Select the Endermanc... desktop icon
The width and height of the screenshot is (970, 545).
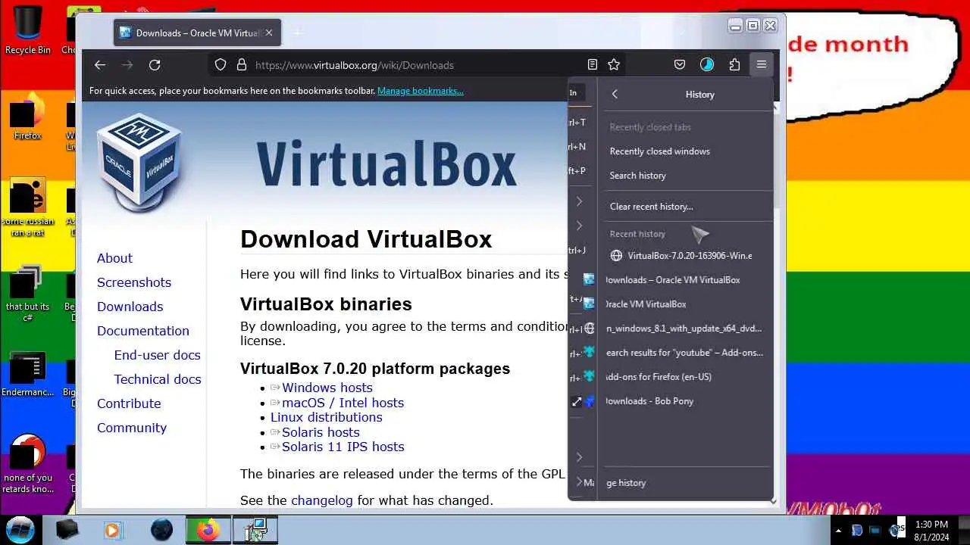tap(27, 375)
